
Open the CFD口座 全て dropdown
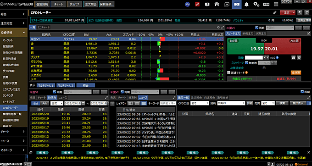tap(200, 103)
